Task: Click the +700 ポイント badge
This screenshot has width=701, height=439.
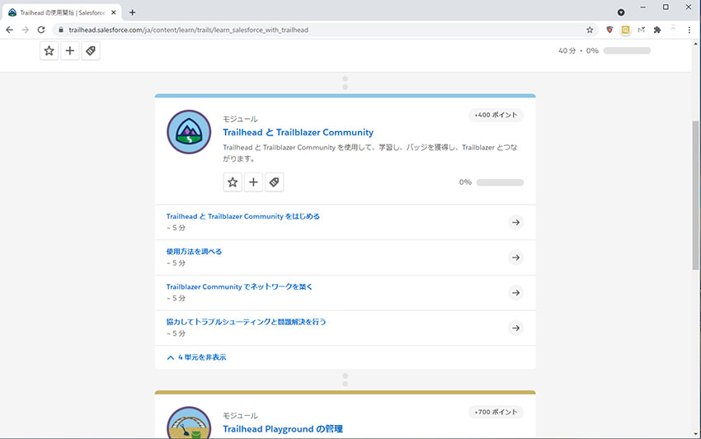Action: click(x=496, y=412)
